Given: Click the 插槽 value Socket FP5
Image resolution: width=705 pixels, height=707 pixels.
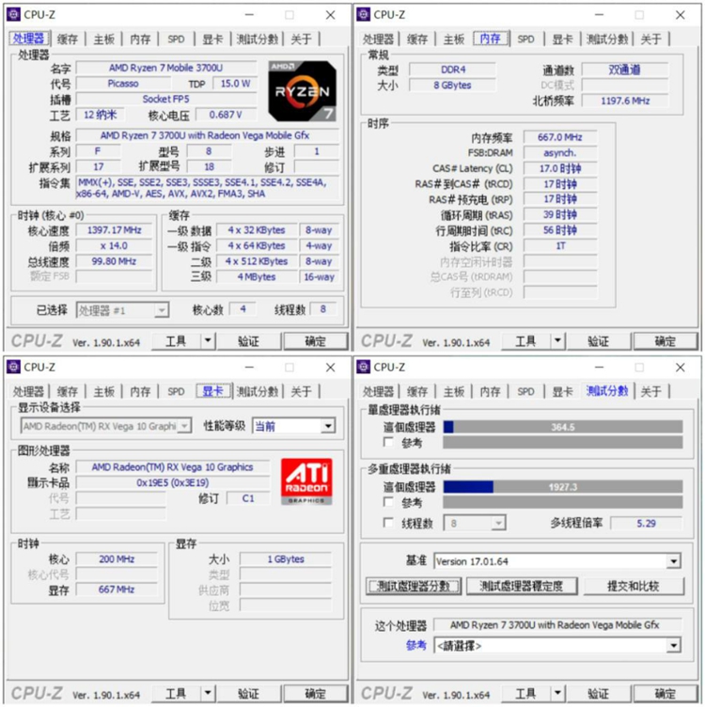Looking at the screenshot, I should pos(166,100).
